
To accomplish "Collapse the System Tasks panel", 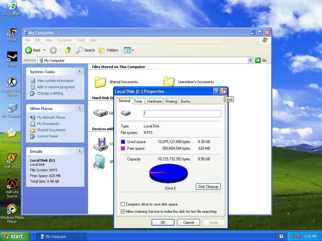I will pyautogui.click(x=80, y=71).
